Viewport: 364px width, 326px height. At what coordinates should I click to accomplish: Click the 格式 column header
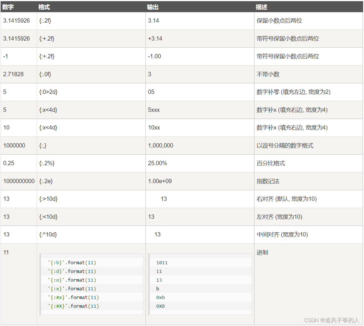pos(43,7)
